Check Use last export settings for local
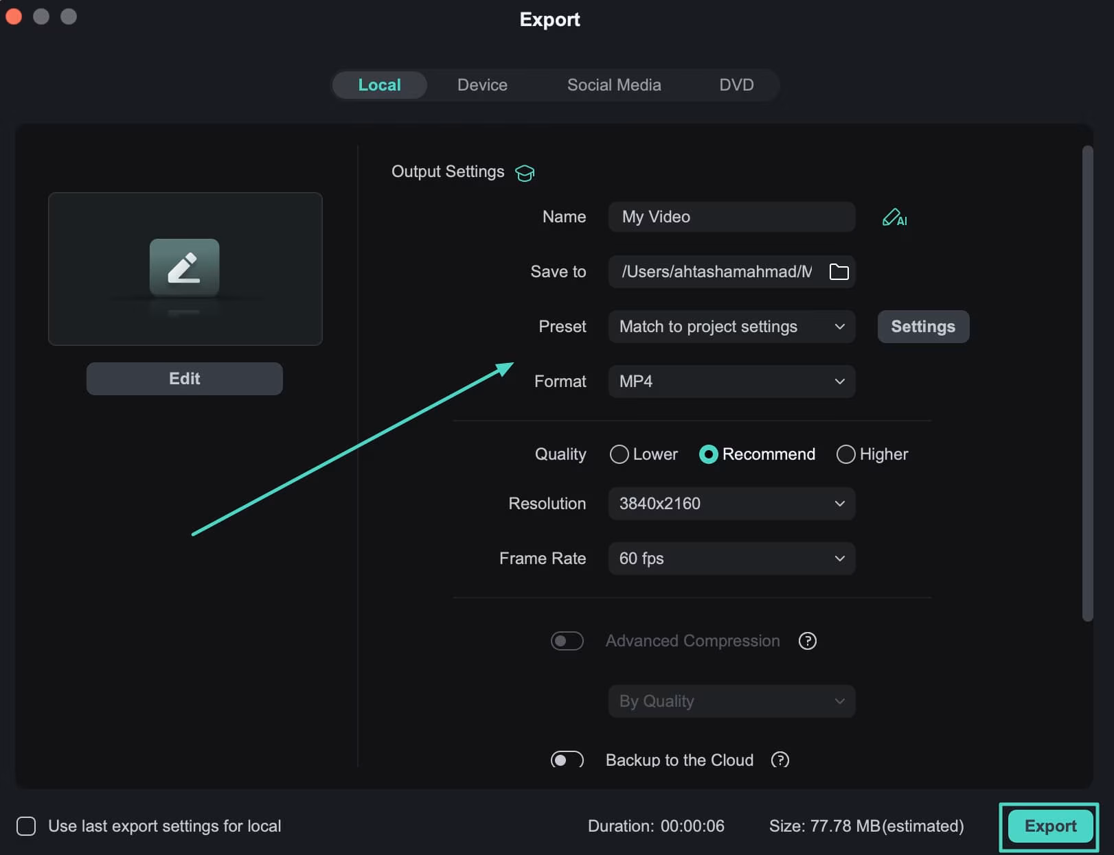The image size is (1114, 855). tap(26, 826)
